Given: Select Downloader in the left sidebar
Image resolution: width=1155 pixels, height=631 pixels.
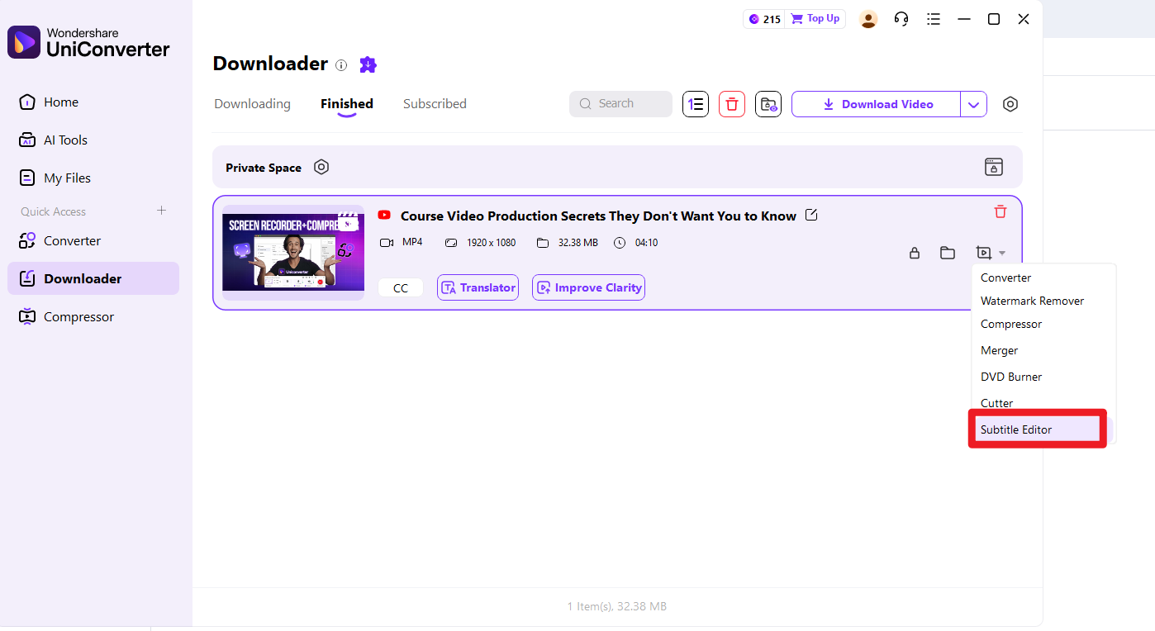Looking at the screenshot, I should (x=93, y=278).
